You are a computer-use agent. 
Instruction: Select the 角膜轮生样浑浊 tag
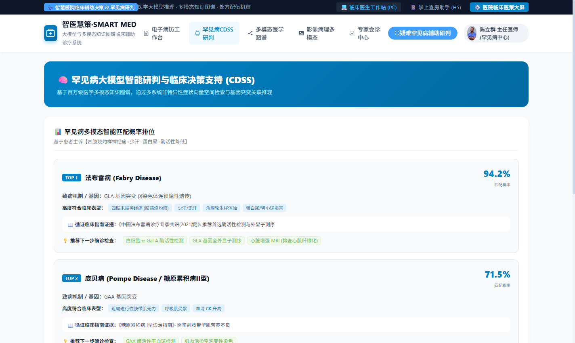coord(222,208)
